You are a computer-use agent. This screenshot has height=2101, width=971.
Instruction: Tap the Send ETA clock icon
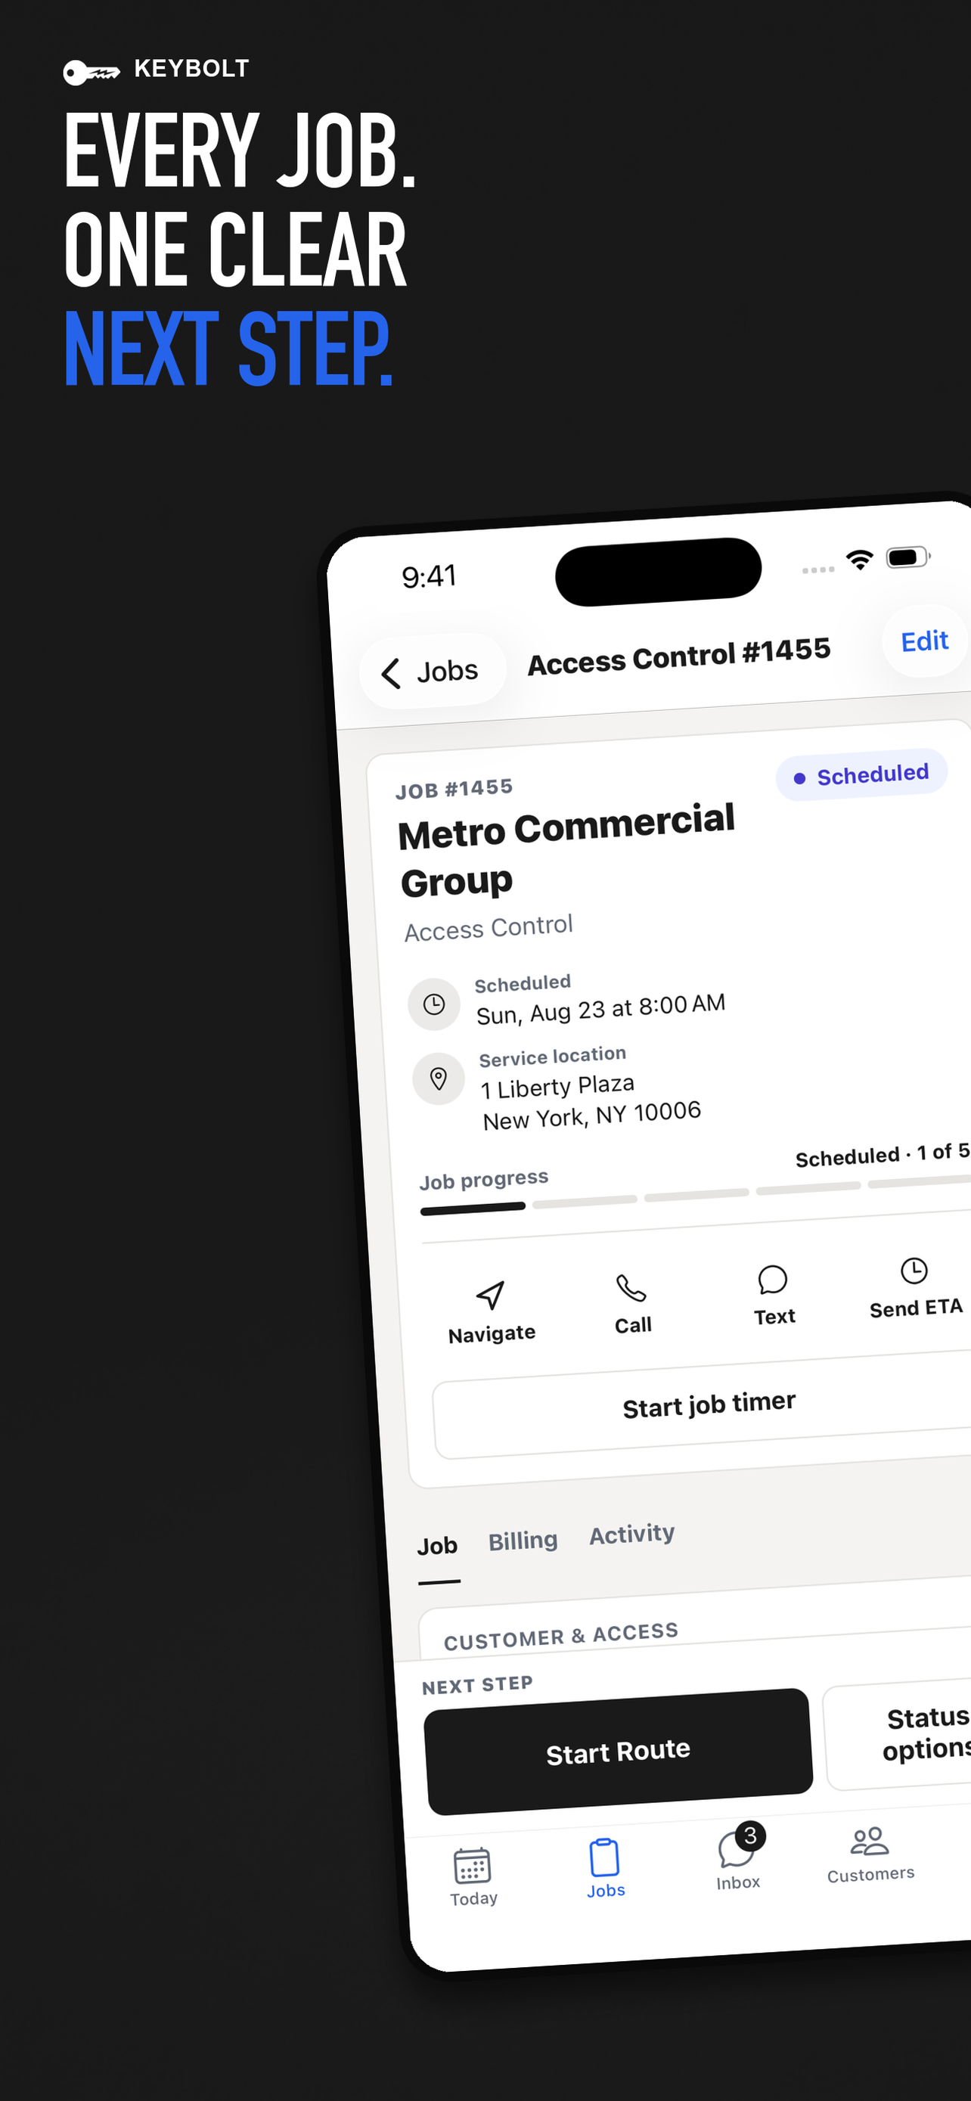point(914,1271)
